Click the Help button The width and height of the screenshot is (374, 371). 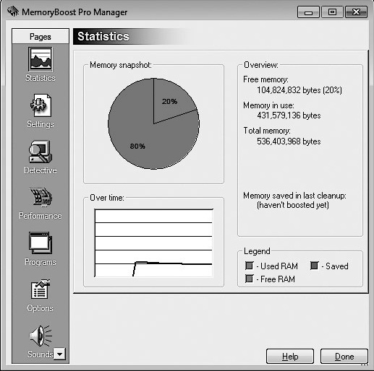pos(290,357)
